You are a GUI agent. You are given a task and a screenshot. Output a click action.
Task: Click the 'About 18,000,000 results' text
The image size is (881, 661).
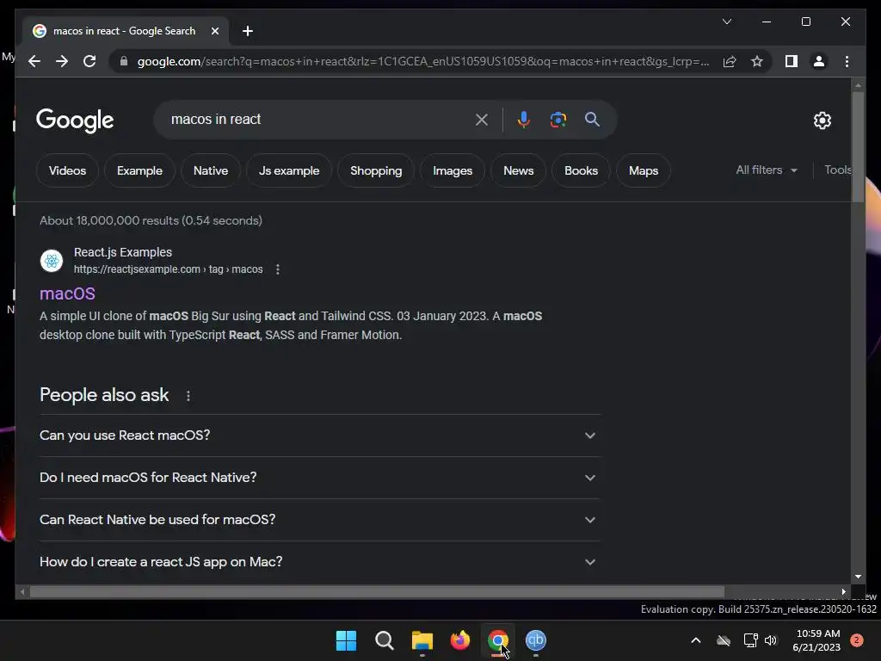(151, 221)
